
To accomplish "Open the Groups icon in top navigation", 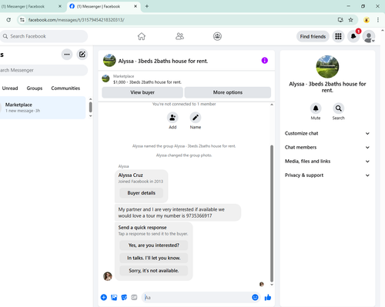I will [x=217, y=36].
